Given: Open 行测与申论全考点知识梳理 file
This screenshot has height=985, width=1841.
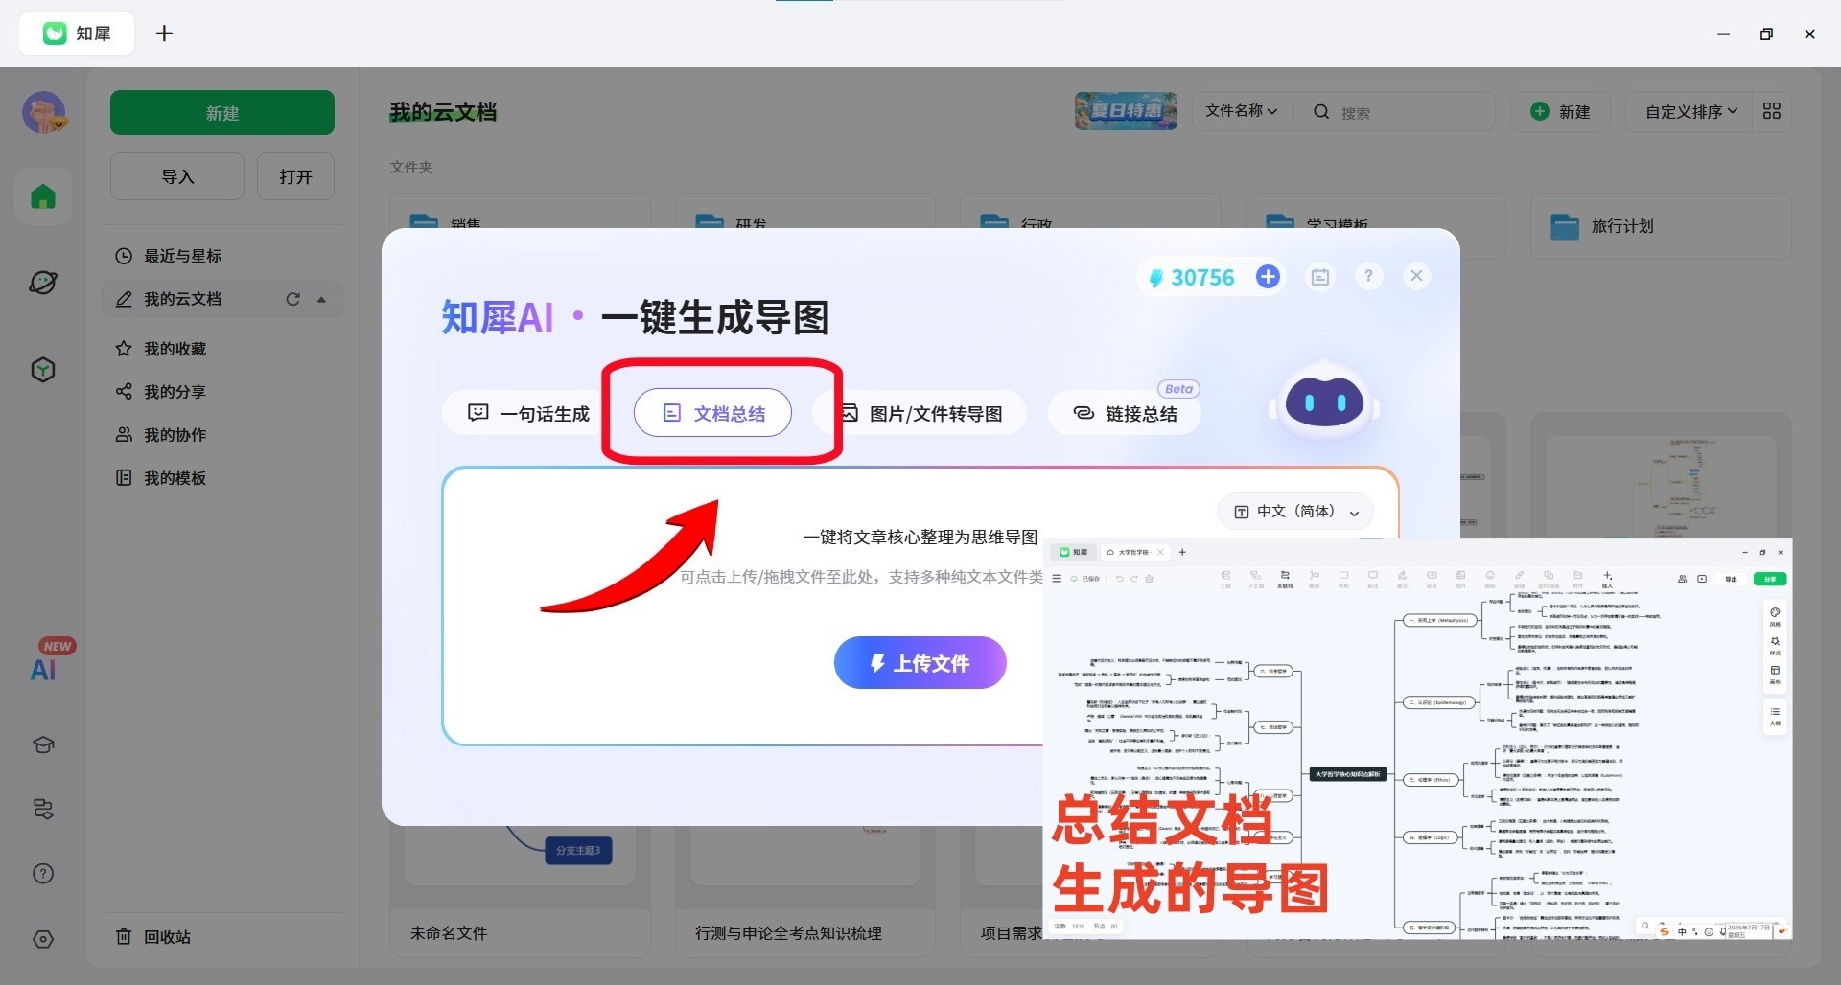Looking at the screenshot, I should (x=788, y=932).
